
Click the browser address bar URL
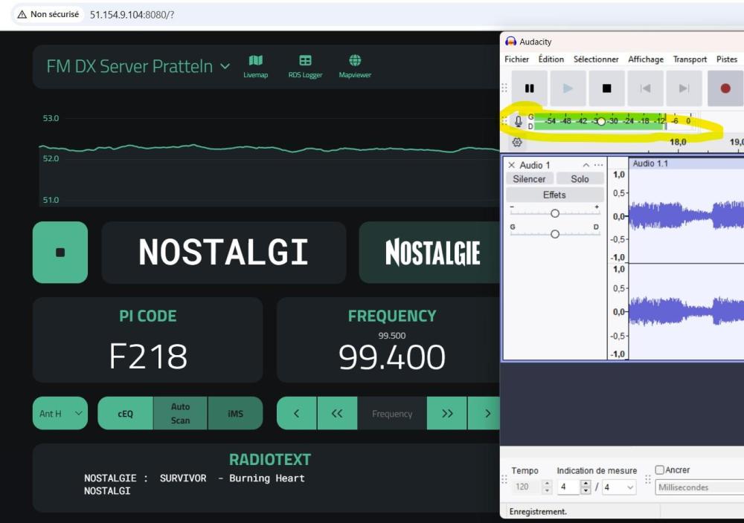click(132, 15)
